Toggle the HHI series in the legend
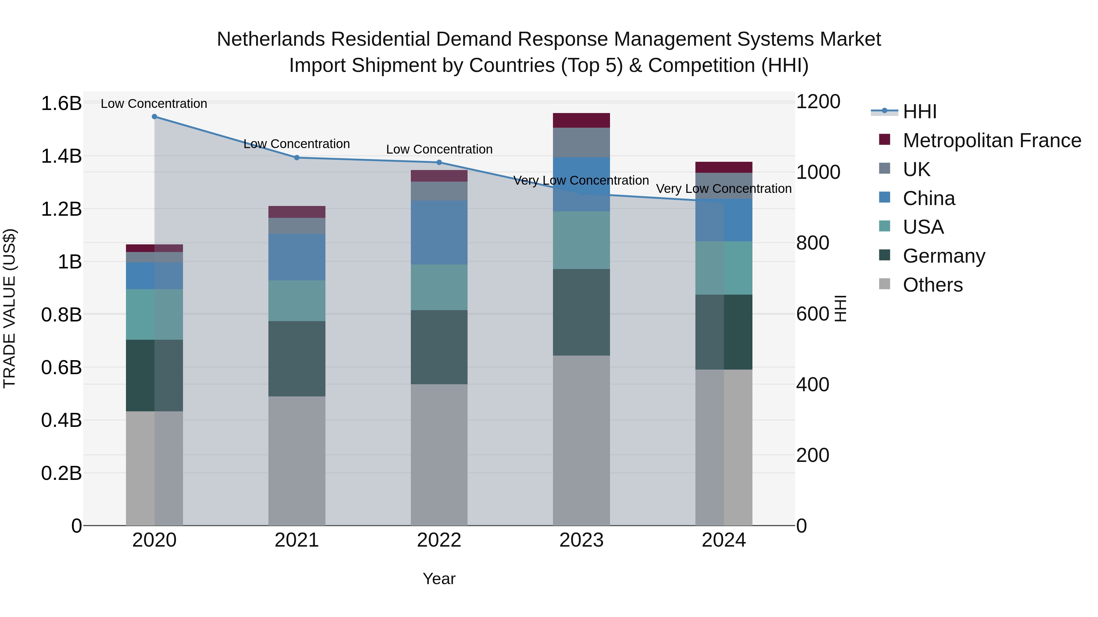The height and width of the screenshot is (617, 1098). 904,112
